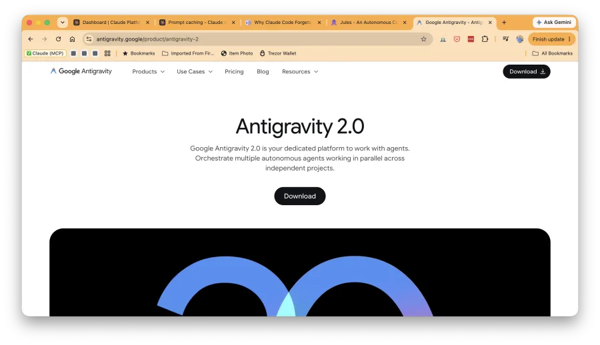Close the Dashboard Claude Platform tab

pyautogui.click(x=148, y=23)
